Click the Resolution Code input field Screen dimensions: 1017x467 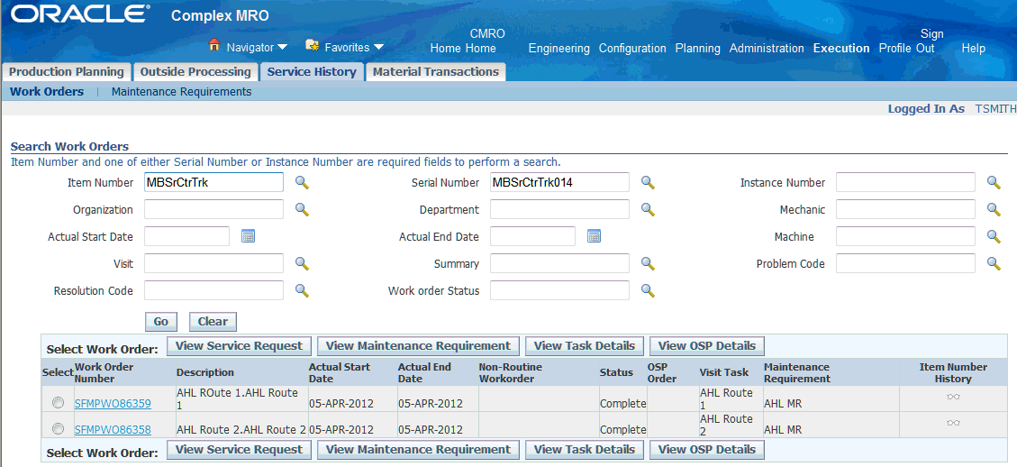click(x=214, y=290)
